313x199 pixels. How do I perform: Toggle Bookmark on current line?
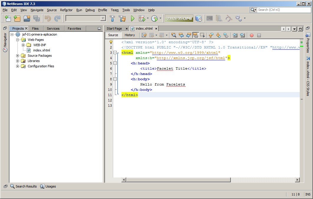pos(226,35)
